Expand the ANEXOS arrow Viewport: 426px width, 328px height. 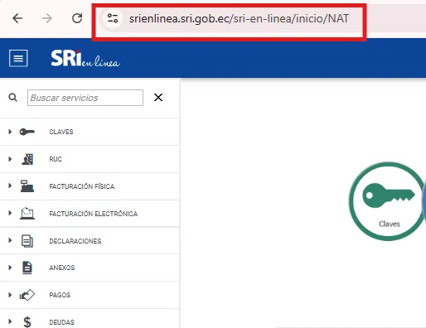10,268
